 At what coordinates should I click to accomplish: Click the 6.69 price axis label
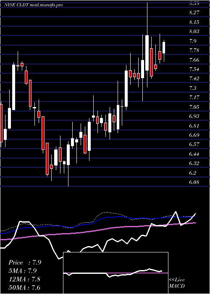(x=194, y=135)
